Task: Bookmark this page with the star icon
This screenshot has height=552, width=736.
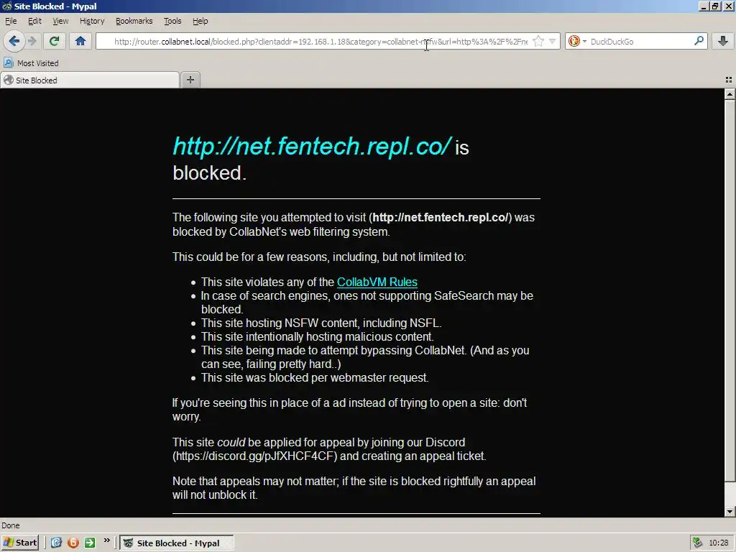Action: click(x=538, y=41)
